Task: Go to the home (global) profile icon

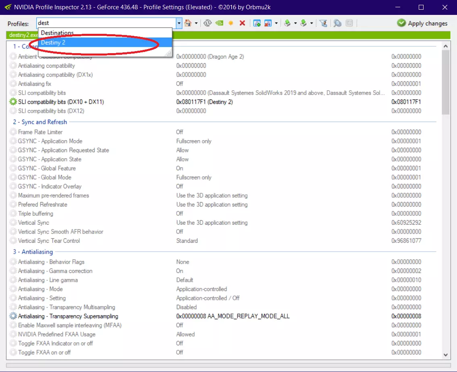Action: (x=188, y=23)
